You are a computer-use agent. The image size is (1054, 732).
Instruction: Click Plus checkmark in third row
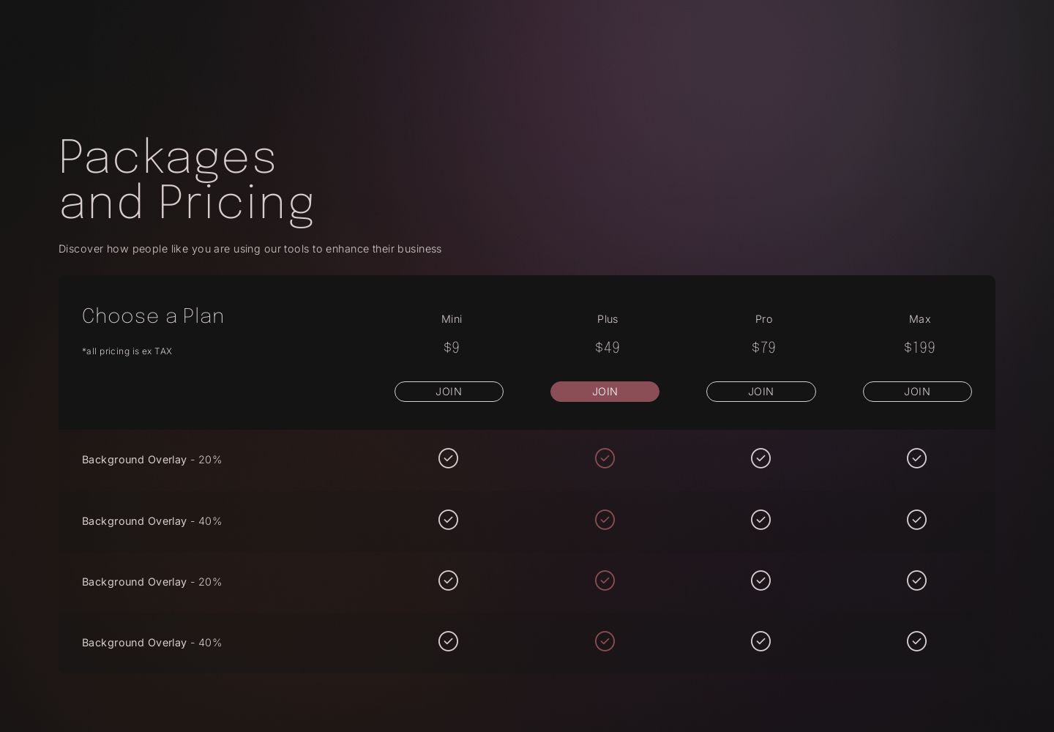605,580
